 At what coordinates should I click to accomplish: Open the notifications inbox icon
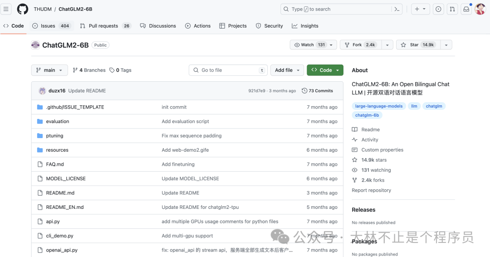click(466, 9)
